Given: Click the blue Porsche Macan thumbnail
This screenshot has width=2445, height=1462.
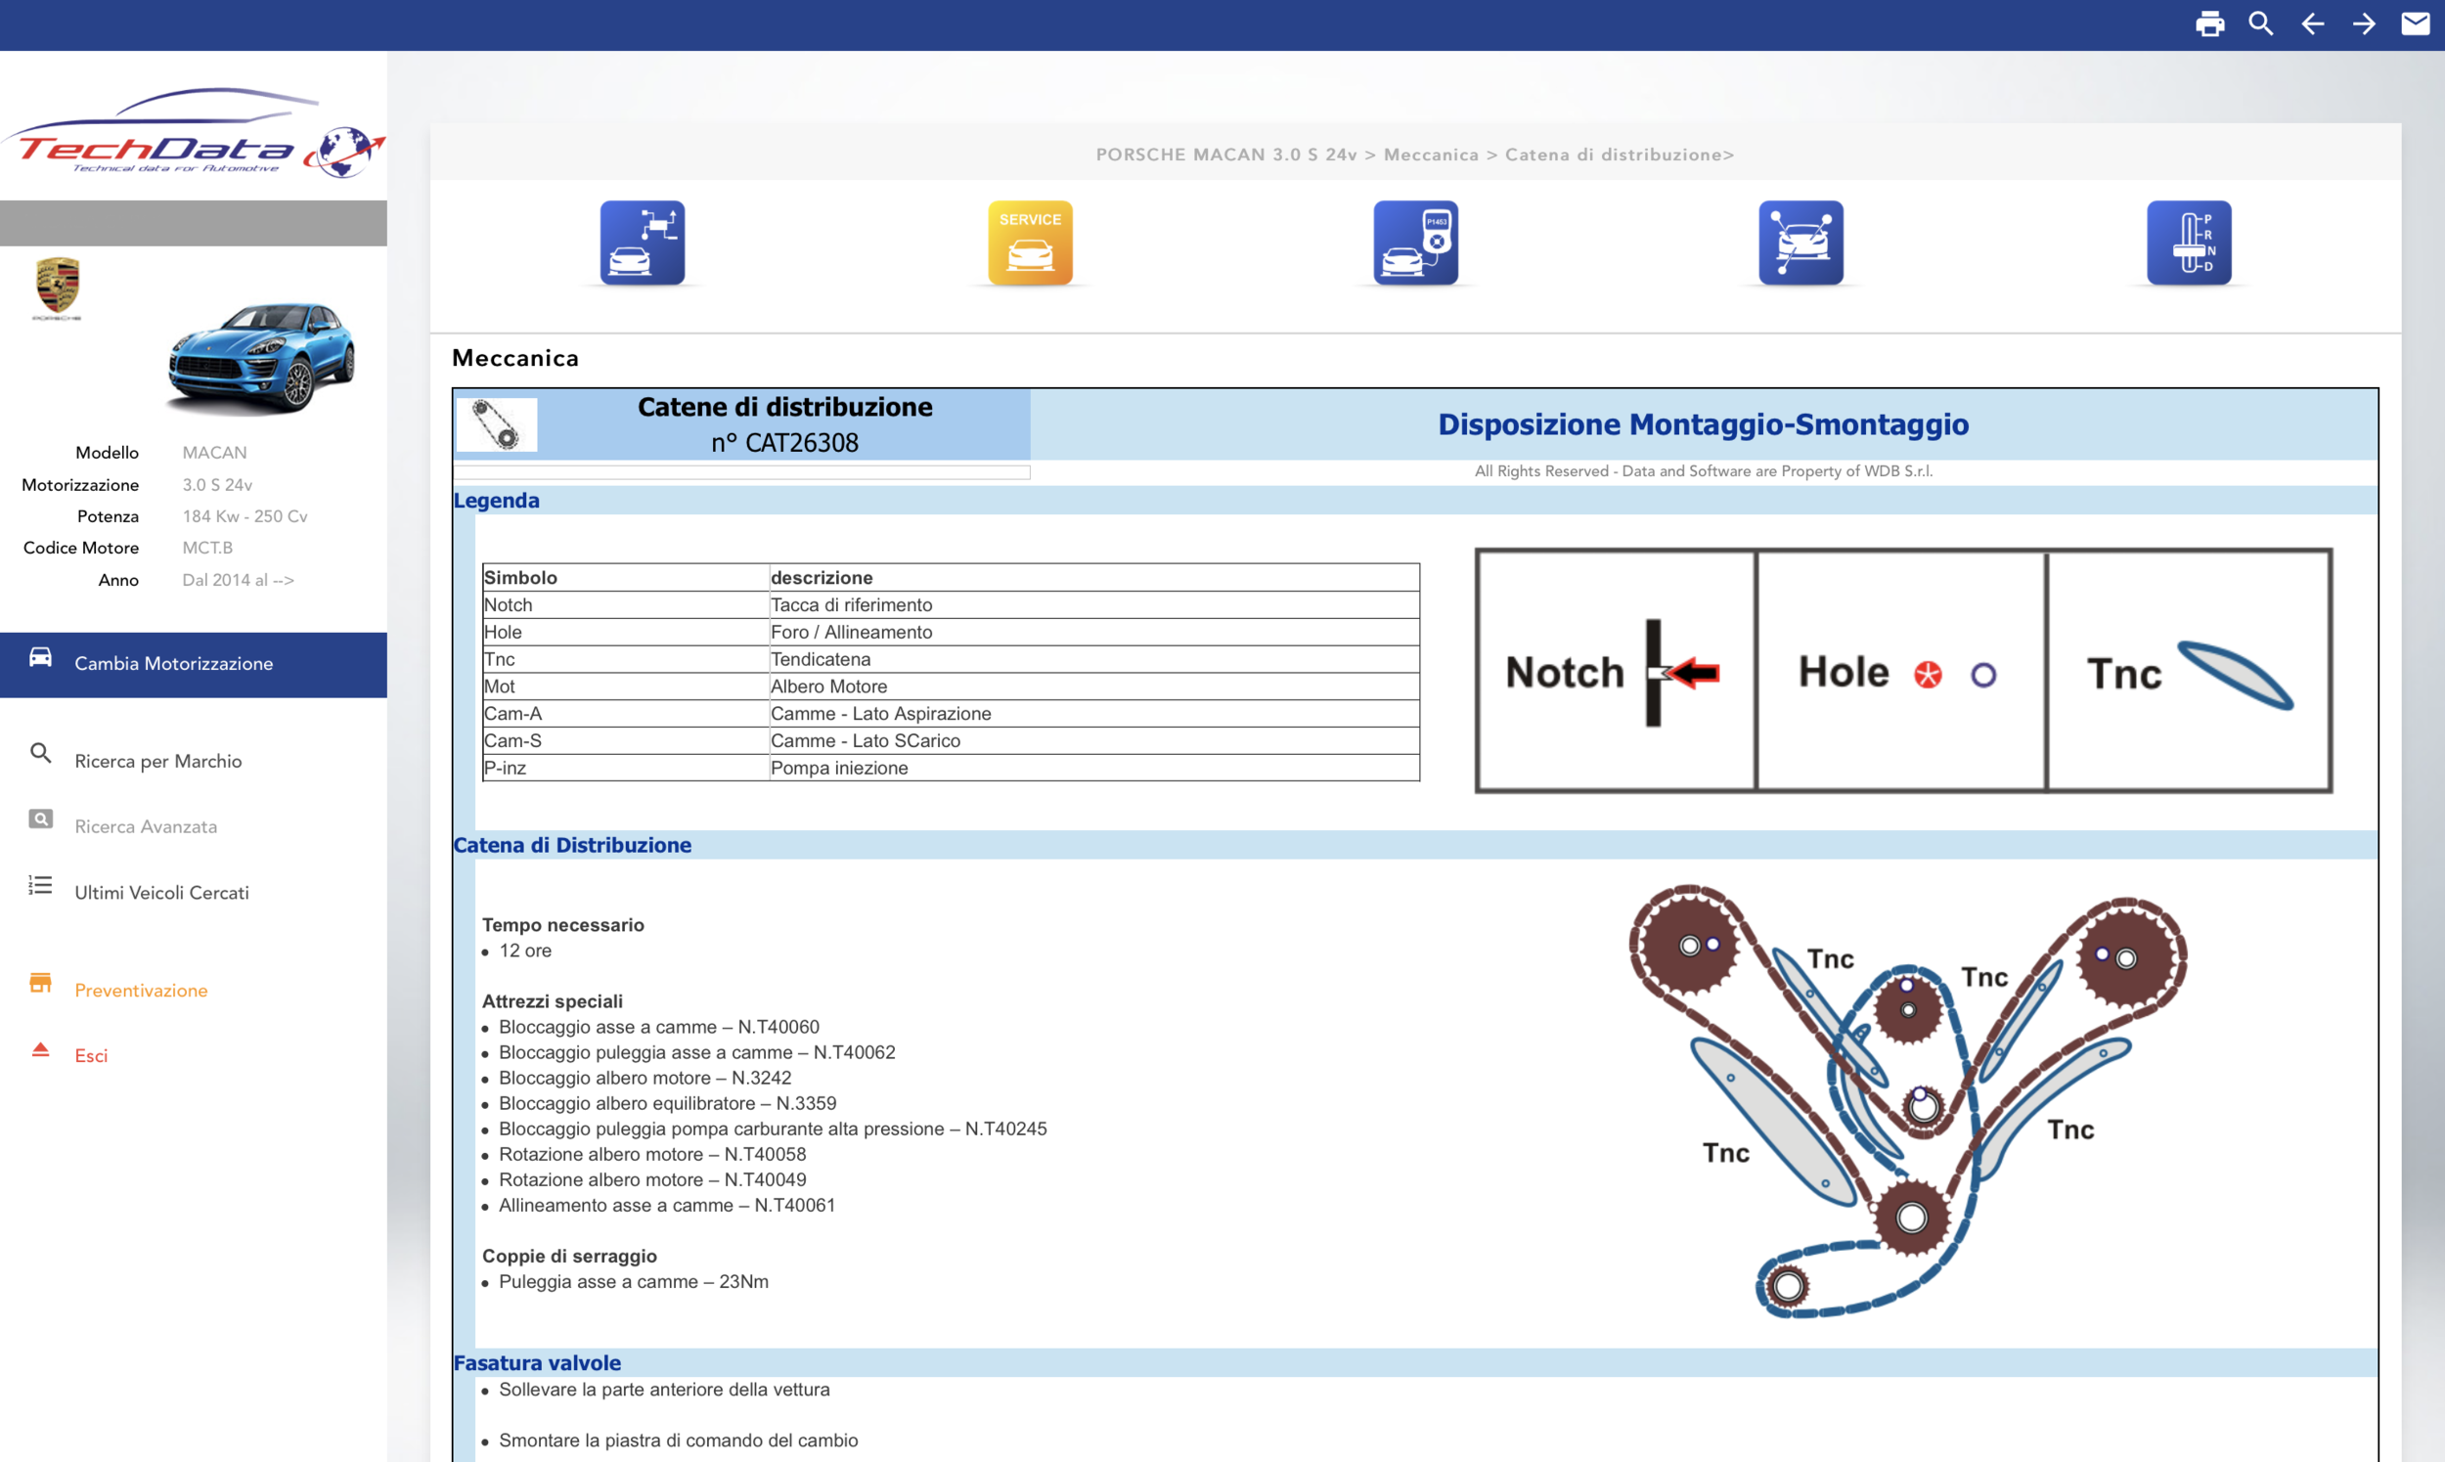Looking at the screenshot, I should point(261,357).
